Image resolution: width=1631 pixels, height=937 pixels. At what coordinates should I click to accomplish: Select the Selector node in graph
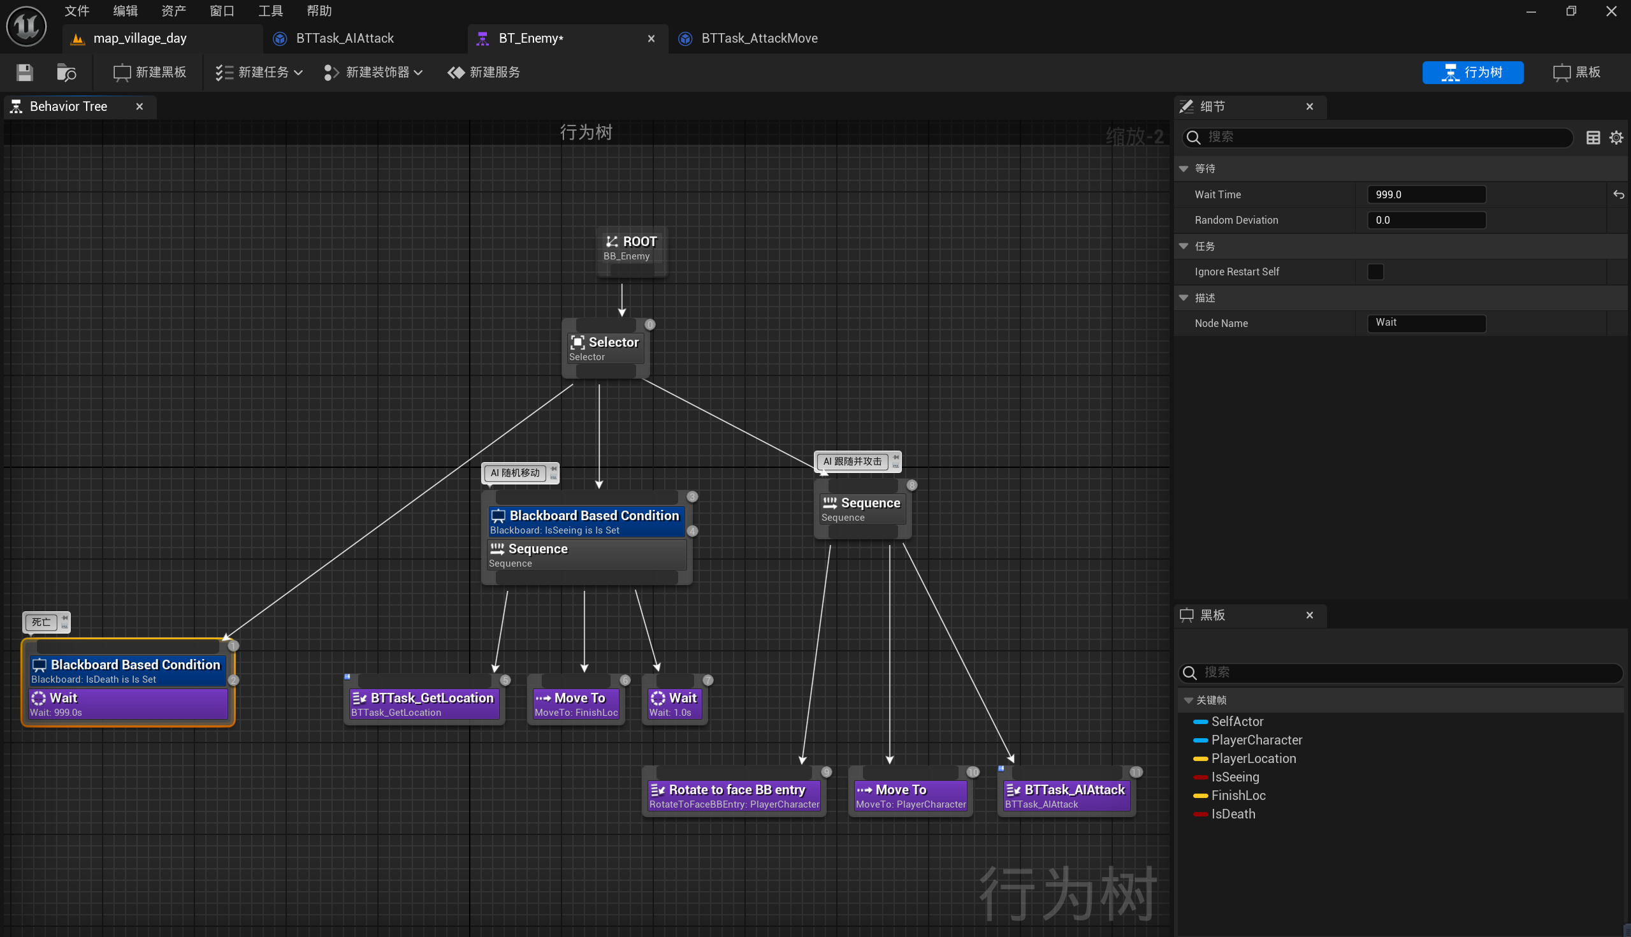coord(605,347)
